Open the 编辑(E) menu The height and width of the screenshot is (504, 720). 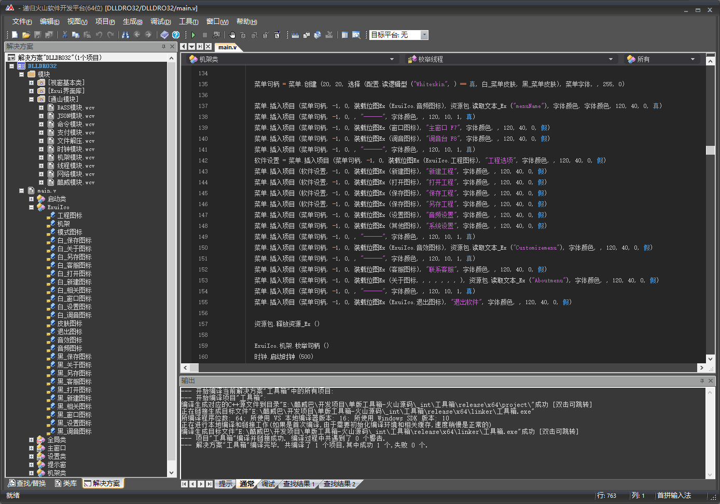click(x=49, y=21)
